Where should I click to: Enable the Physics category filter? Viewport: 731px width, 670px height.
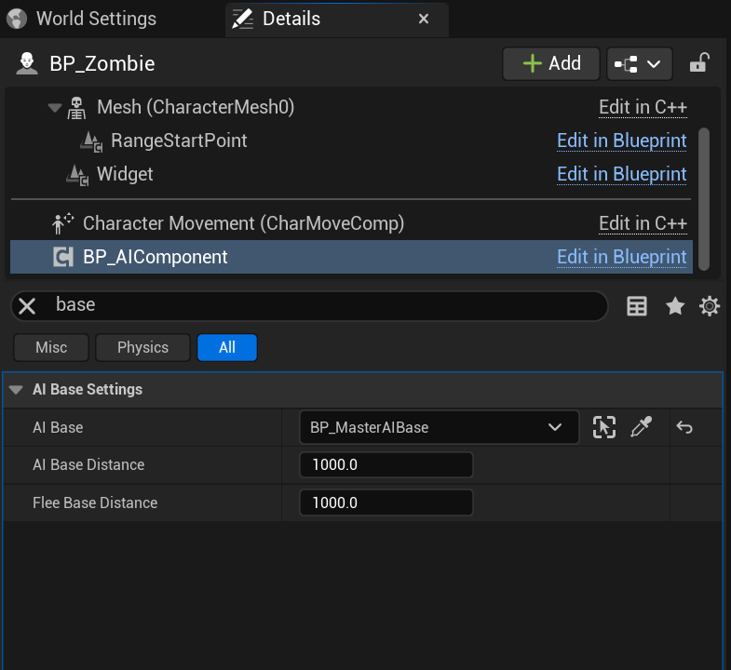[x=142, y=347]
